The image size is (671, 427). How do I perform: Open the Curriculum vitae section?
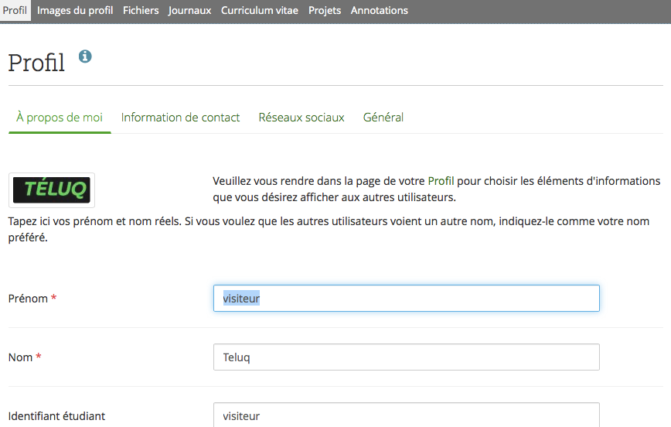259,10
